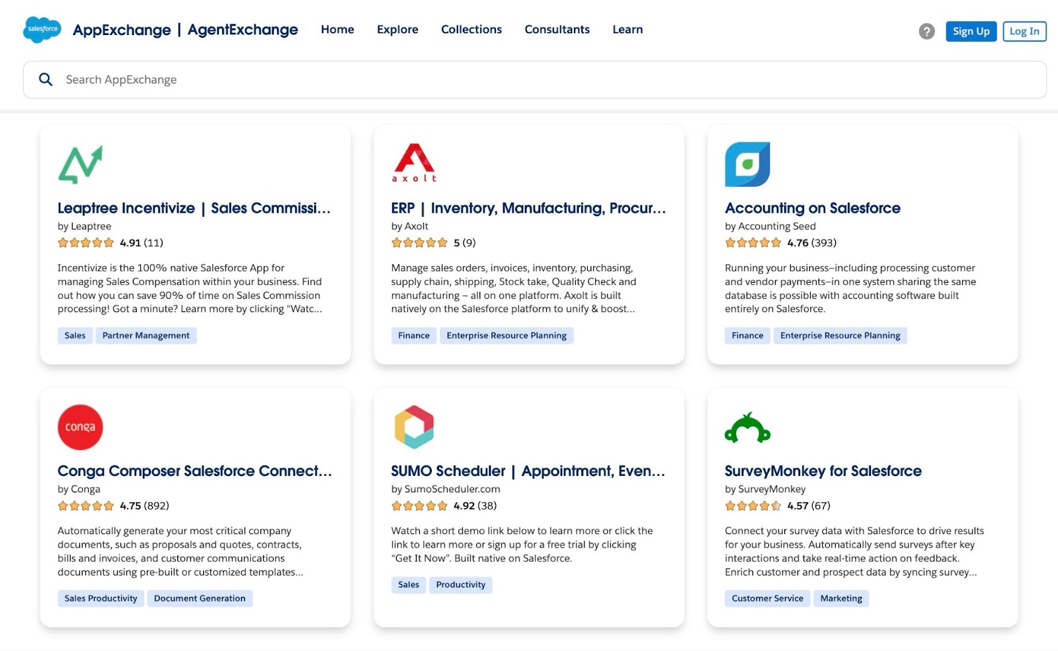Click the star rating of Accounting on Salesforce
This screenshot has width=1058, height=651.
click(753, 243)
